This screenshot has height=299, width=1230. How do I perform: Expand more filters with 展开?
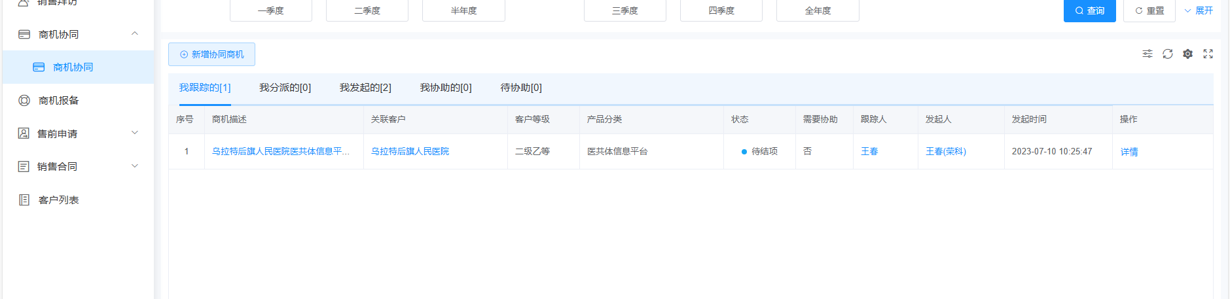tap(1199, 10)
